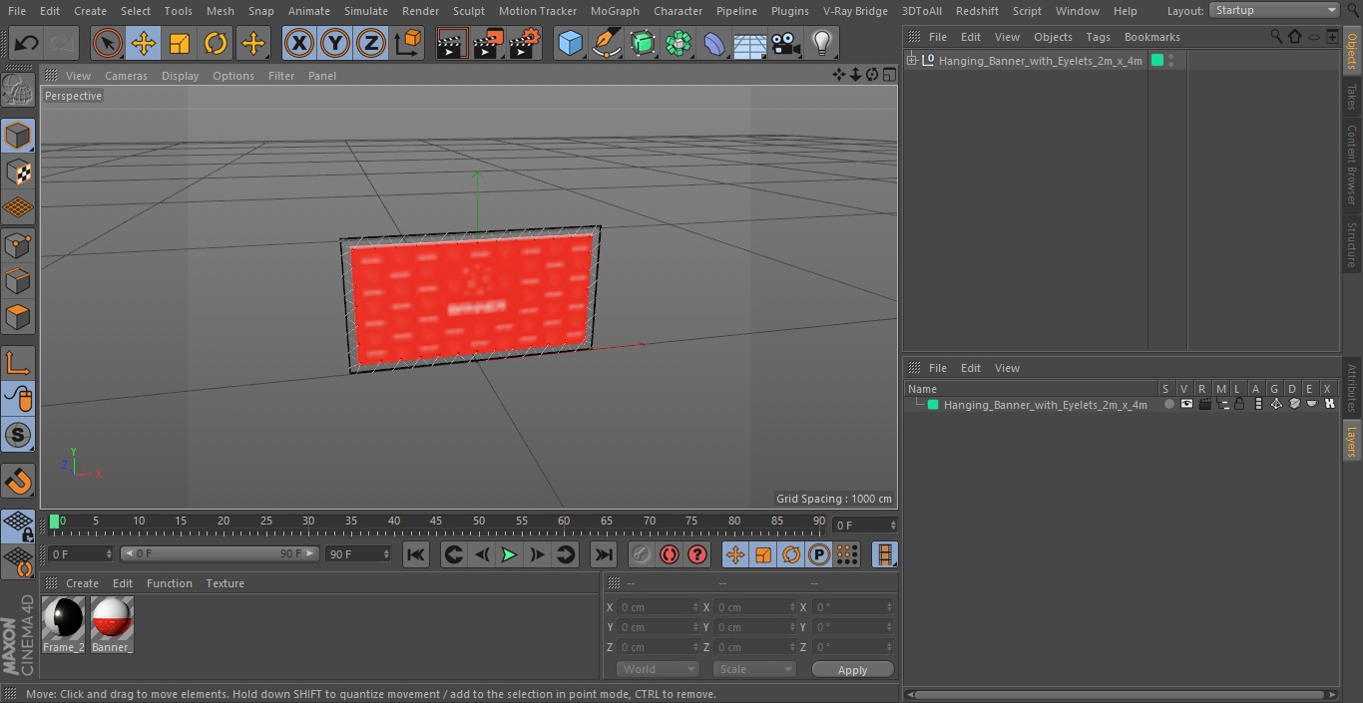Screen dimensions: 1363x703
Task: Toggle X axis lock
Action: click(298, 44)
